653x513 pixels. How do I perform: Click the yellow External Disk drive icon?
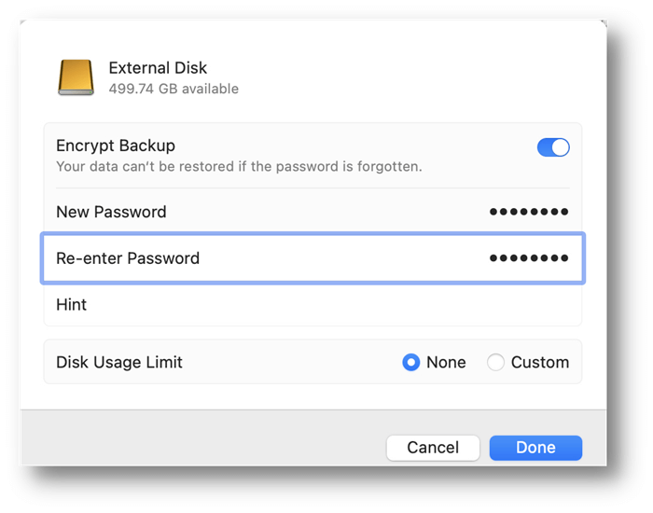[x=76, y=77]
